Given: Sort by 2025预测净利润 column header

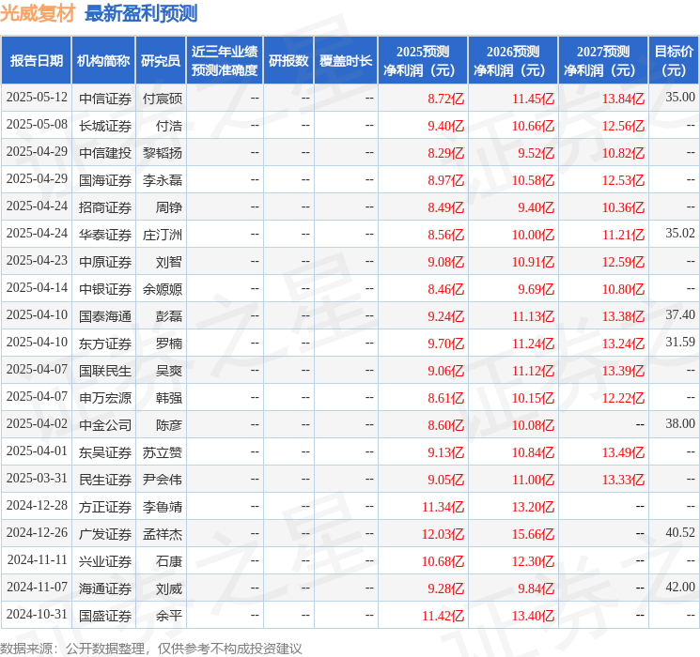Looking at the screenshot, I should pyautogui.click(x=423, y=61).
